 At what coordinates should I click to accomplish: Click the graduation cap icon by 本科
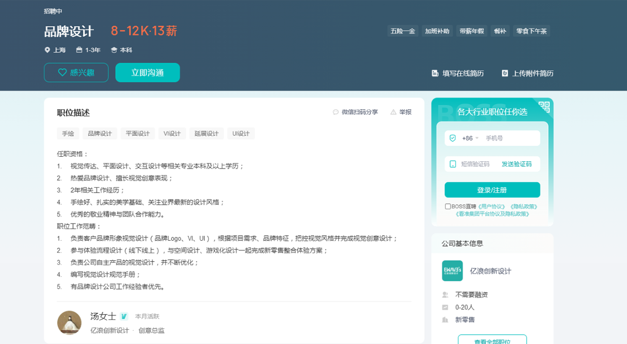pos(114,50)
